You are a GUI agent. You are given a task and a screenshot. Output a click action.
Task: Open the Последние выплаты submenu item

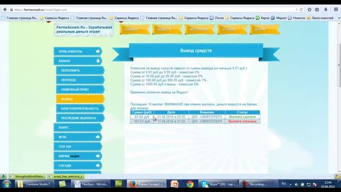(80, 118)
